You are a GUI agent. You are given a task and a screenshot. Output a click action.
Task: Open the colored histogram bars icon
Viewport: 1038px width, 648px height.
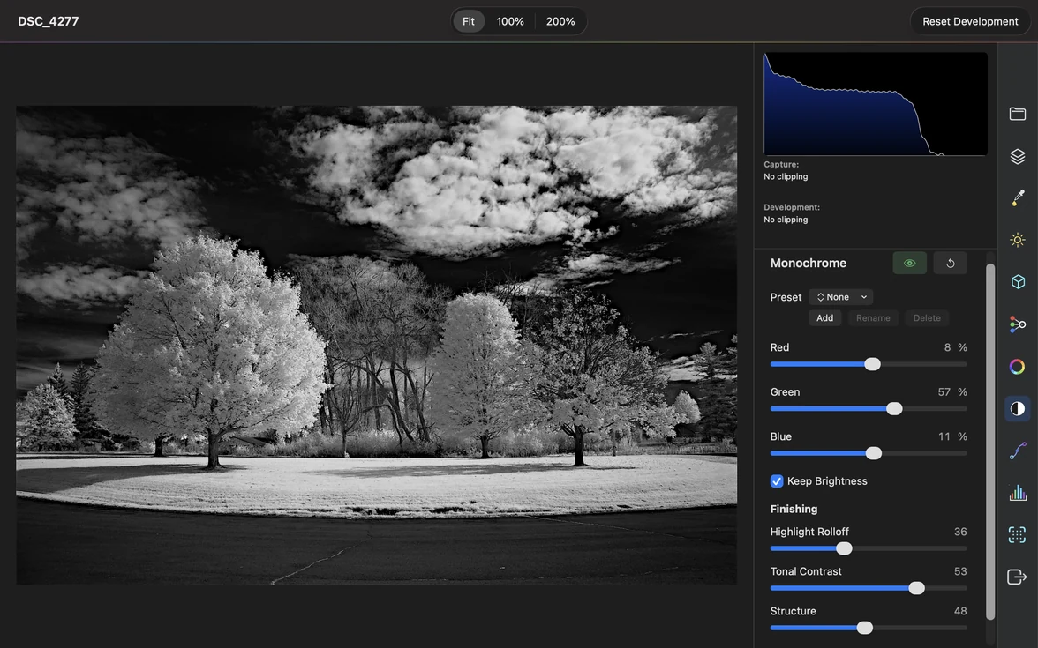(x=1018, y=493)
